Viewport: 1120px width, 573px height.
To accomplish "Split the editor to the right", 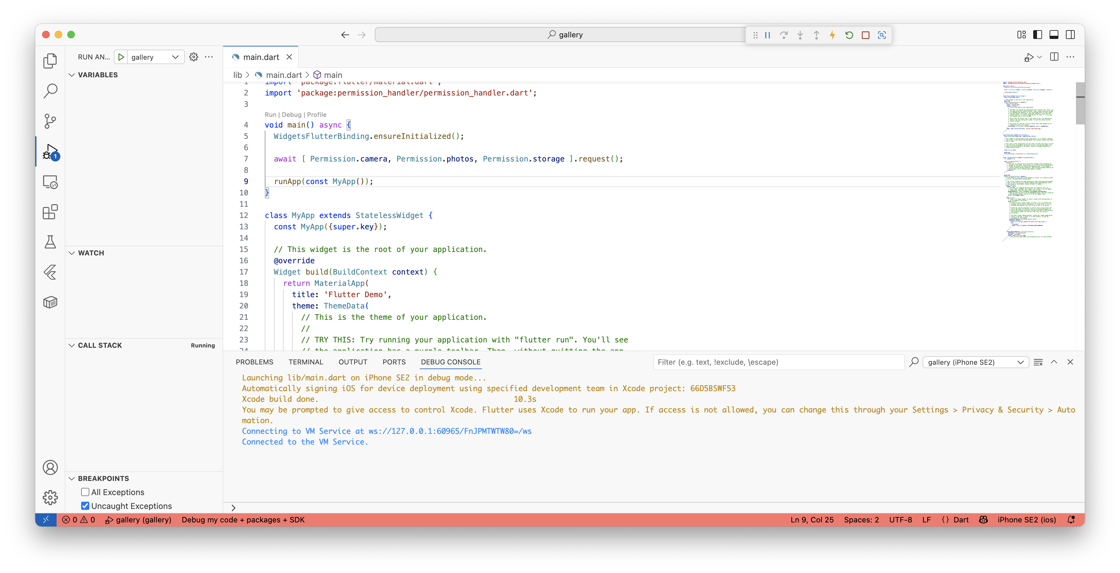I will coord(1054,57).
